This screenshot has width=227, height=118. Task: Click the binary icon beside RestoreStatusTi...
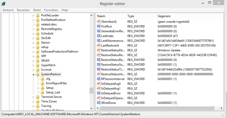pos(98,69)
